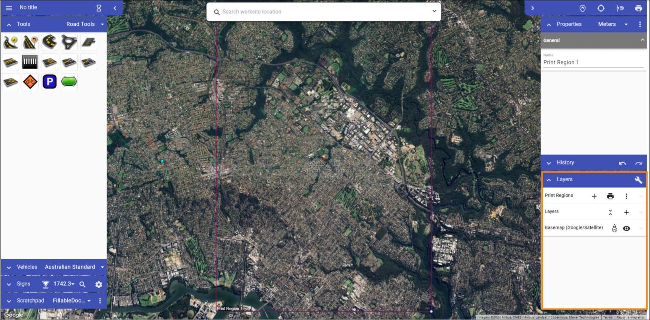650x320 pixels.
Task: Collapse the left panel with arrow
Action: click(115, 8)
